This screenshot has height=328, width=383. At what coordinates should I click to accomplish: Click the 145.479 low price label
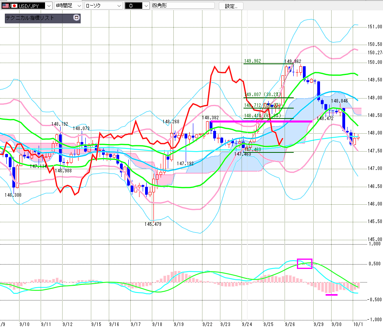pos(153,224)
